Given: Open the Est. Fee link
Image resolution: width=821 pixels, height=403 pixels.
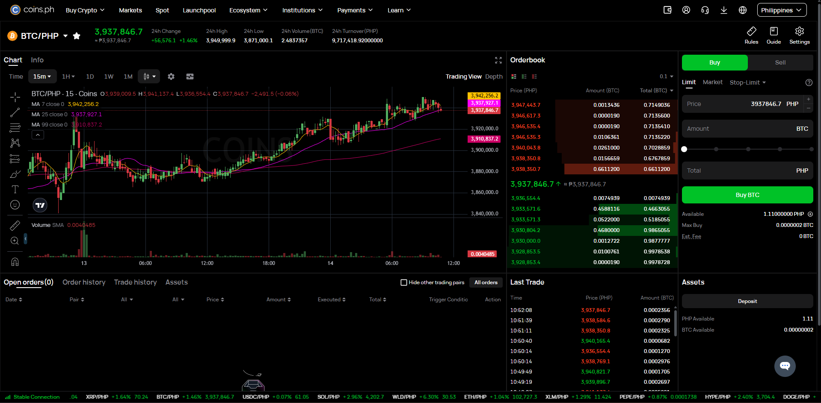Looking at the screenshot, I should coord(691,236).
